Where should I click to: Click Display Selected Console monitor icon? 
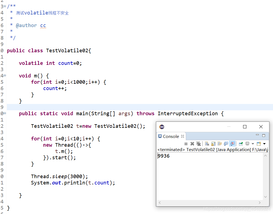coord(248,144)
